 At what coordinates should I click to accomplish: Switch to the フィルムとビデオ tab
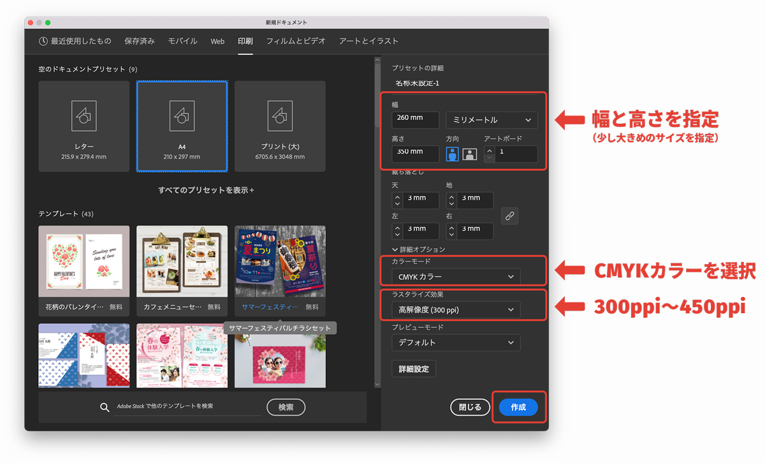296,41
